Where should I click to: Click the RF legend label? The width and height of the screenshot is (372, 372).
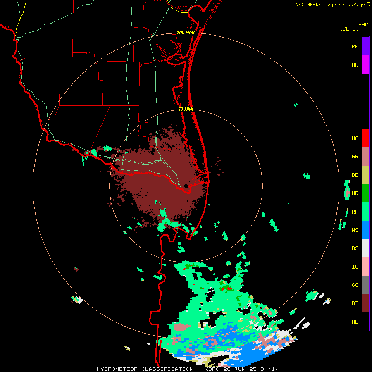tap(355, 46)
